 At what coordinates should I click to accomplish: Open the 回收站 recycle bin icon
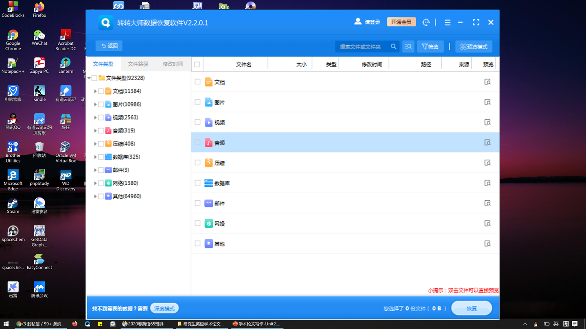pyautogui.click(x=39, y=149)
